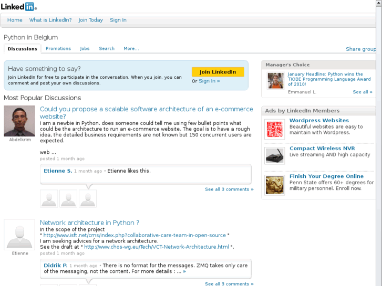Click the LinkedIn logo
382x286 pixels.
18,7
